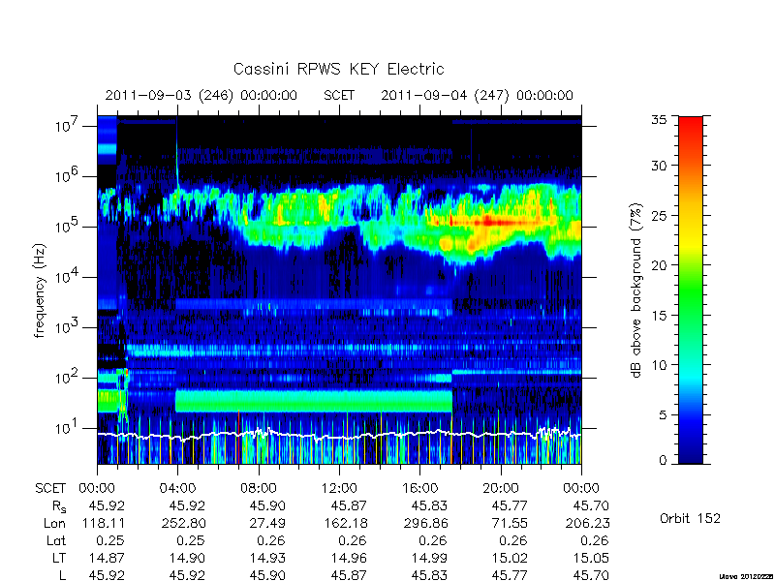Viewport: 775px width, 581px height.
Task: Select the start date stamp 2011-09-03 (246) 00:00:00
Action: (201, 95)
